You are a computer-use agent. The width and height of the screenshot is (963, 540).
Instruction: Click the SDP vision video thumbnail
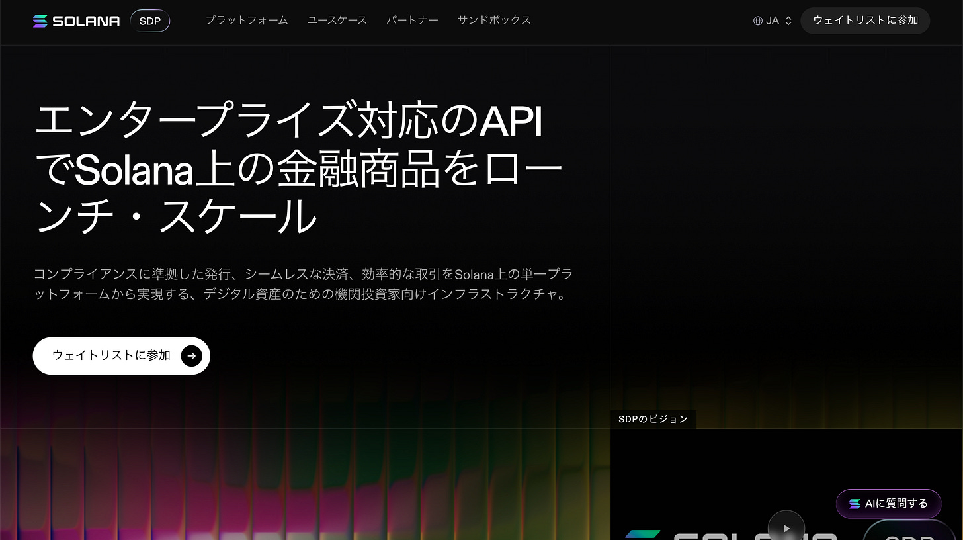(x=786, y=484)
